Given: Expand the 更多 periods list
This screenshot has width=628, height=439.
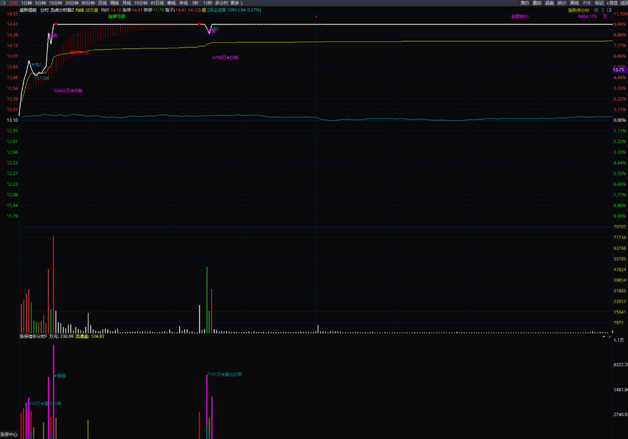Looking at the screenshot, I should [x=236, y=3].
